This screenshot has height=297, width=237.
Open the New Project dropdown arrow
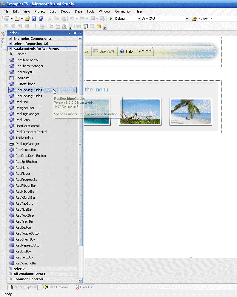point(12,19)
